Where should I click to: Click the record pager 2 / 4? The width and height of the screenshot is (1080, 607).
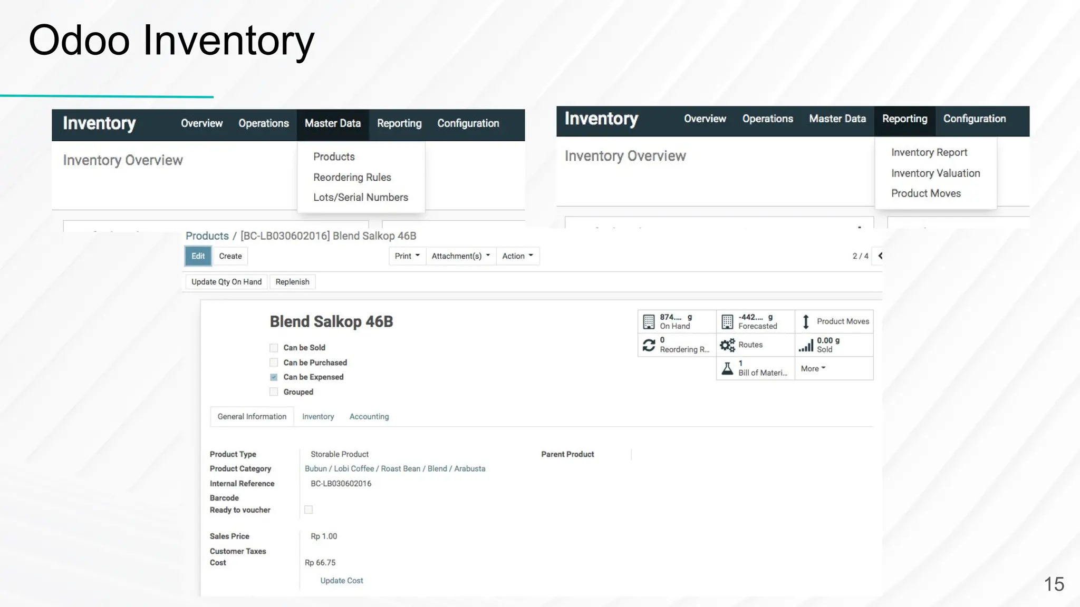point(860,256)
